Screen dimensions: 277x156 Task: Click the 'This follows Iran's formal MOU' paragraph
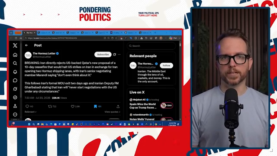[71, 87]
